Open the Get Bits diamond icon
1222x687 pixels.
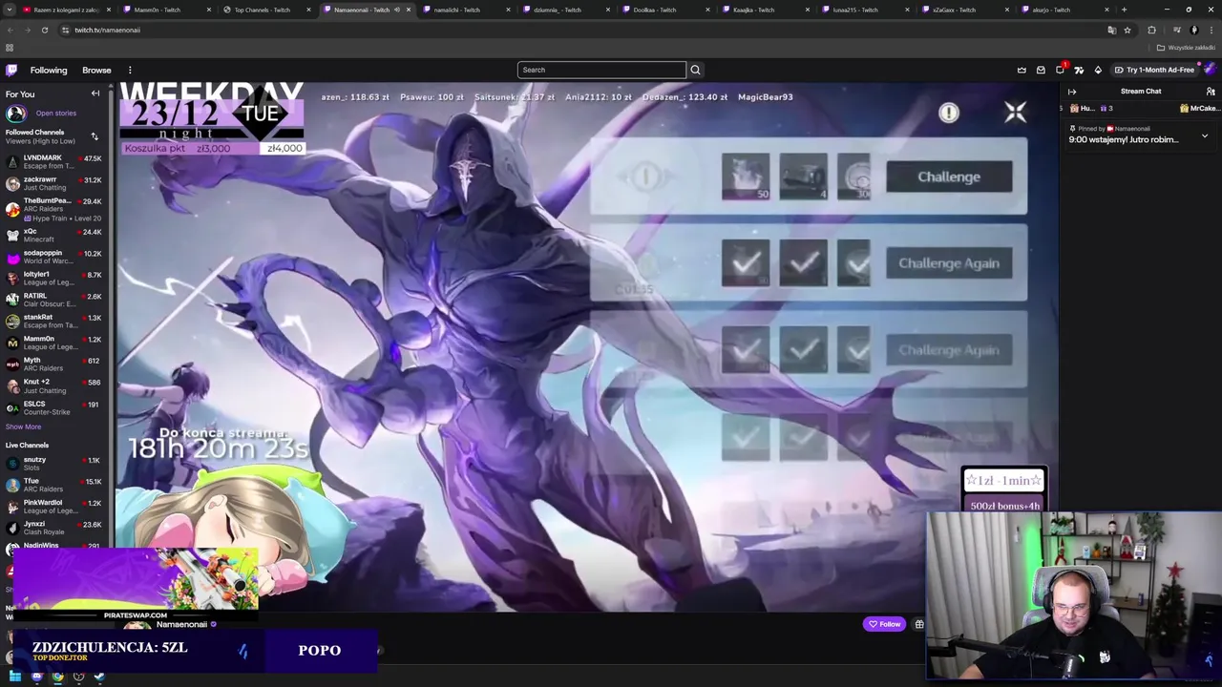[1098, 70]
